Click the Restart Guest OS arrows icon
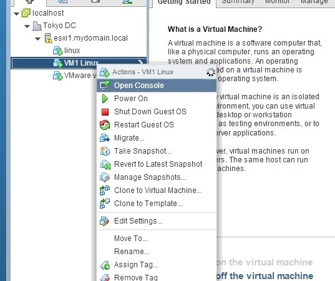This screenshot has height=281, width=335. [105, 125]
